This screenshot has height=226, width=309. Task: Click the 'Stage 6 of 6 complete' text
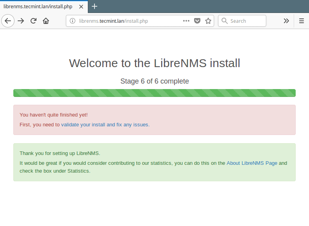(x=154, y=81)
